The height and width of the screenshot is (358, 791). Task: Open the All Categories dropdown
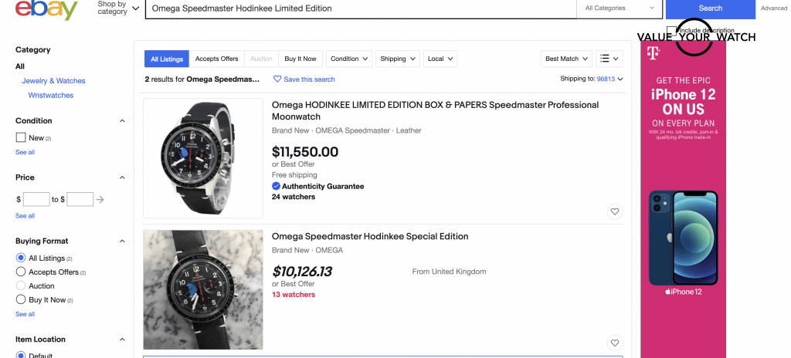(620, 8)
